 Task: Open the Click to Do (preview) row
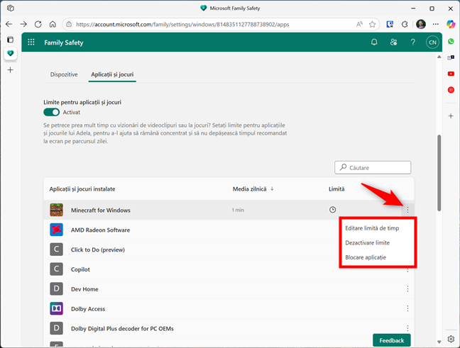(229, 249)
